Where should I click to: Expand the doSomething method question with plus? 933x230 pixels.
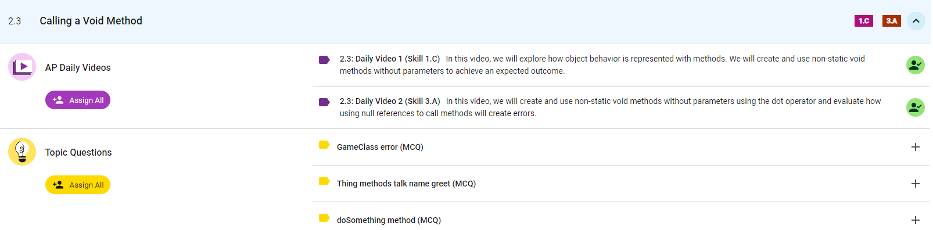(x=916, y=220)
